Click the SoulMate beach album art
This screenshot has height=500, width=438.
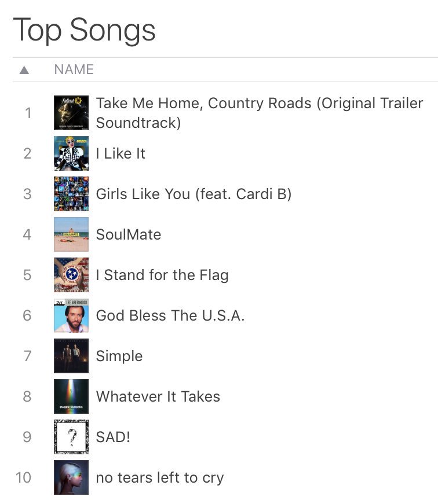coord(71,234)
